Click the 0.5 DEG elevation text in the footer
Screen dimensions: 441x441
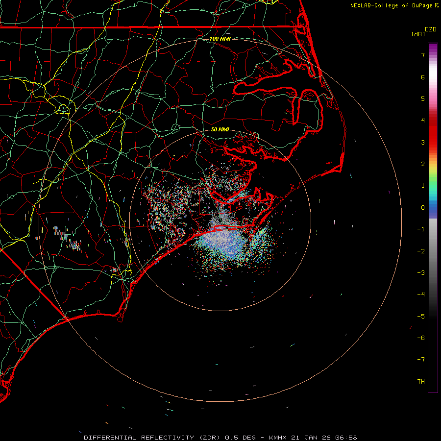[239, 437]
